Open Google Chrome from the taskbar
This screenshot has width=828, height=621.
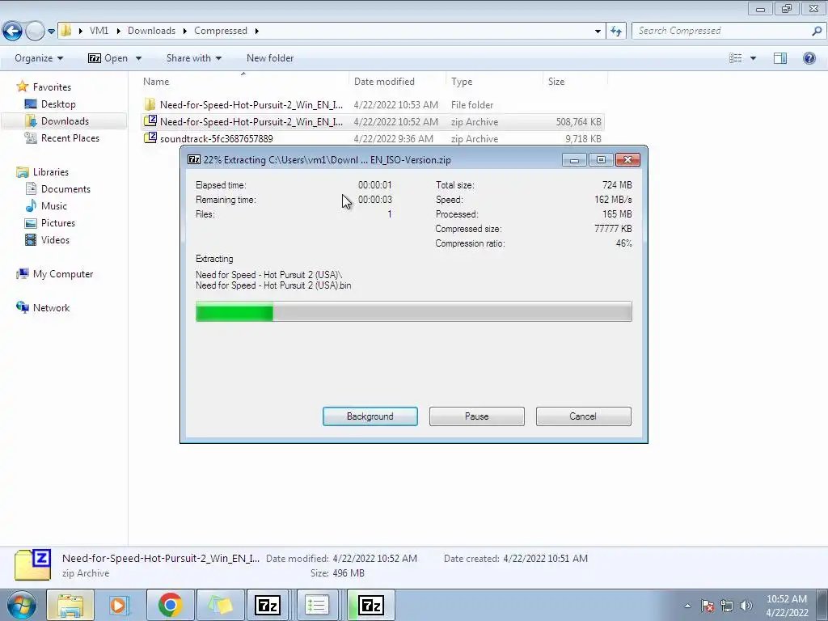170,605
